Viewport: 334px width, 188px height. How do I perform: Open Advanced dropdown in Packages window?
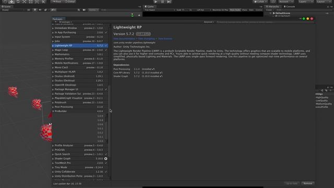point(209,22)
